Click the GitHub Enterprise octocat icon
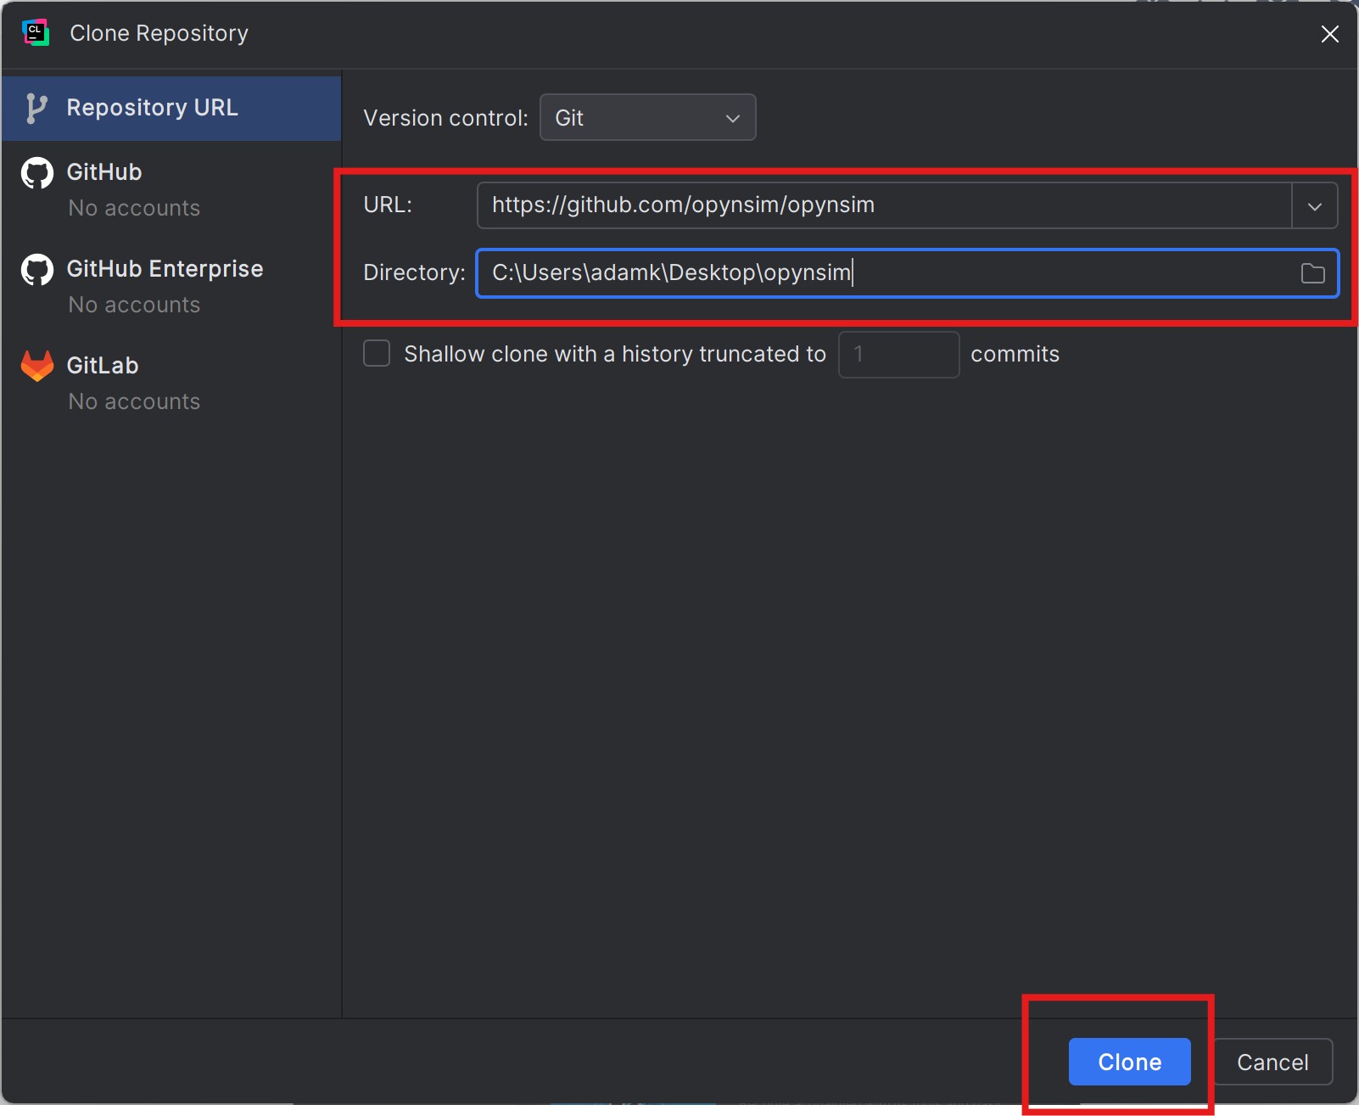Viewport: 1359px width, 1116px height. pos(36,270)
